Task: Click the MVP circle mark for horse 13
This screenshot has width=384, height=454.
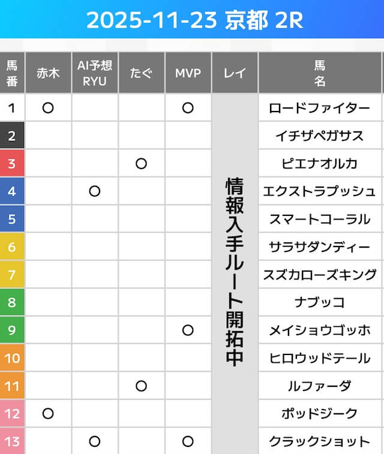Action: pos(188,441)
